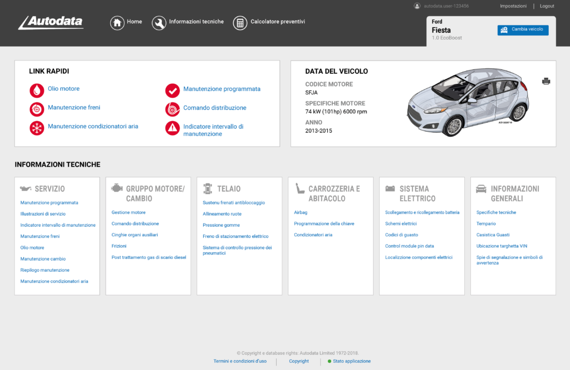
Task: Click the timing drive gear icon
Action: click(x=173, y=109)
